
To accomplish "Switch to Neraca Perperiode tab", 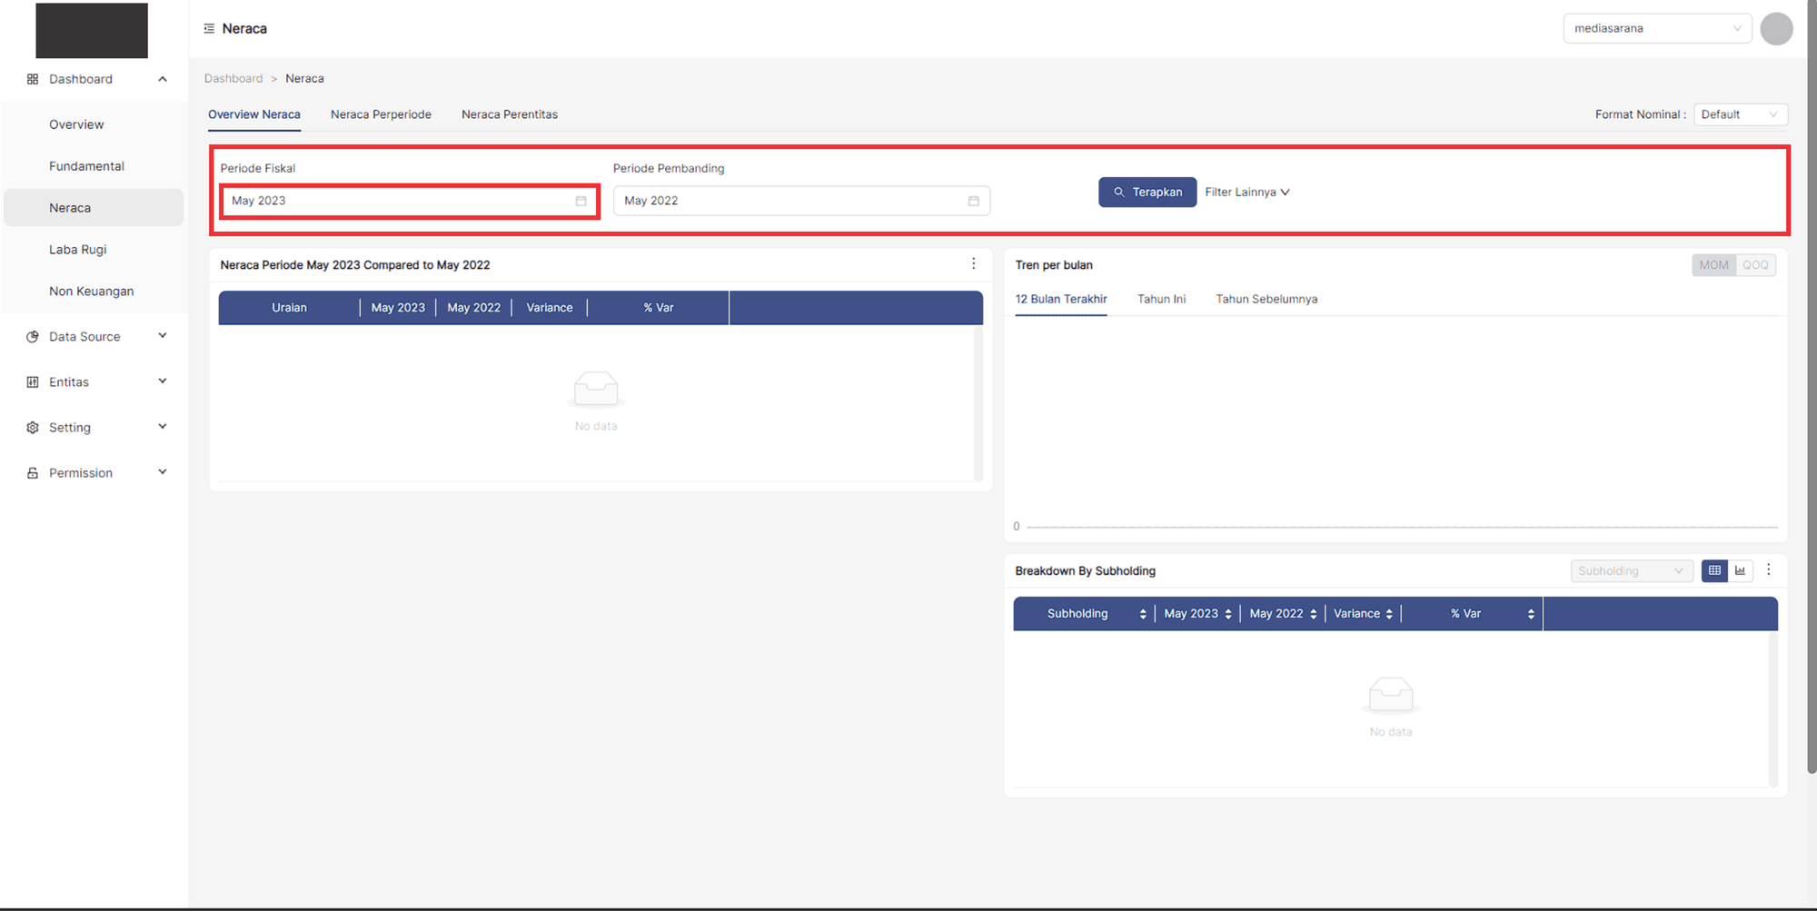I will (381, 114).
